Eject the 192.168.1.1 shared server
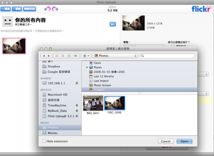 pyautogui.click(x=77, y=83)
